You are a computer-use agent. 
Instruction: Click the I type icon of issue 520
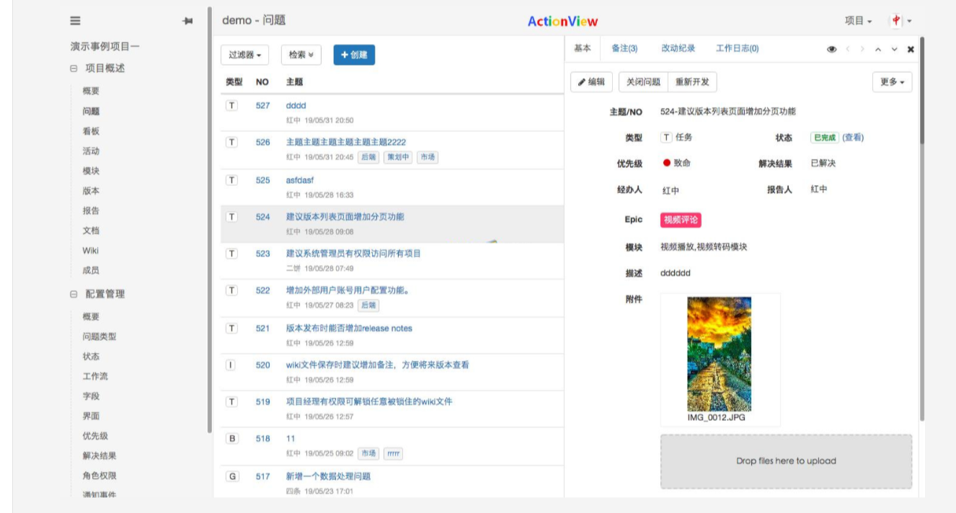point(231,365)
